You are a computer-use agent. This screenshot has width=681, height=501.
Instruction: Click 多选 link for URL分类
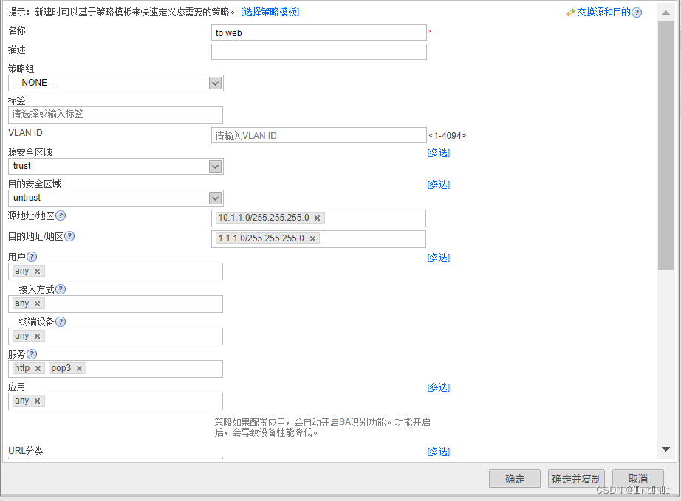point(438,452)
